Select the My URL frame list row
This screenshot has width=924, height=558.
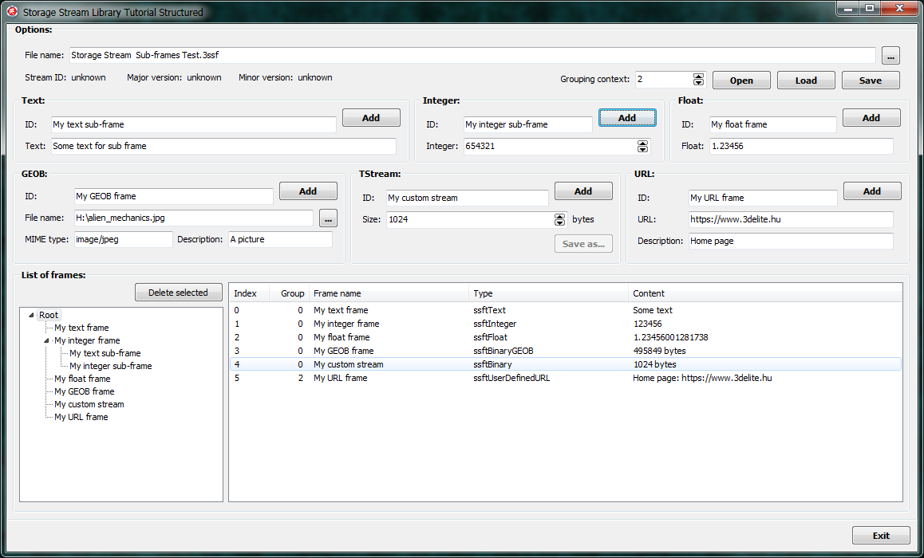[x=566, y=378]
